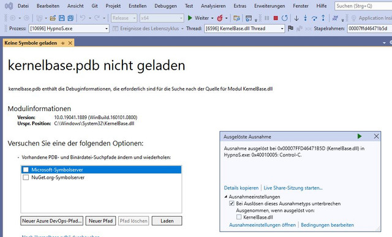Expand the Weiter button dropdown arrow

[213, 18]
